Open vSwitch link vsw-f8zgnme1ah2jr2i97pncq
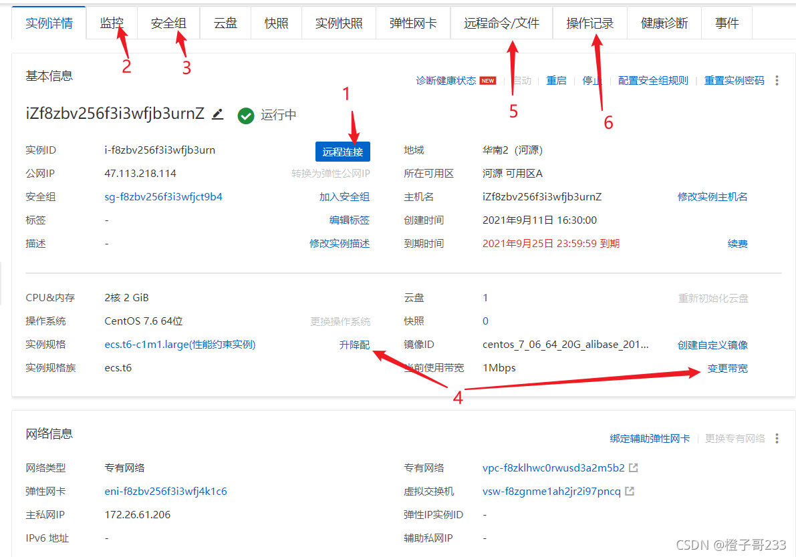The height and width of the screenshot is (557, 796). (x=551, y=491)
